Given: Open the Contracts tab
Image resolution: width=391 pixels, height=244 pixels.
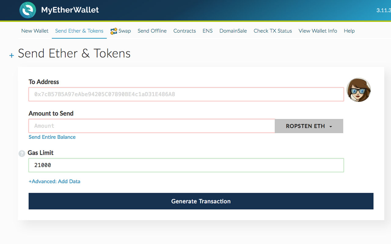Looking at the screenshot, I should click(x=185, y=31).
